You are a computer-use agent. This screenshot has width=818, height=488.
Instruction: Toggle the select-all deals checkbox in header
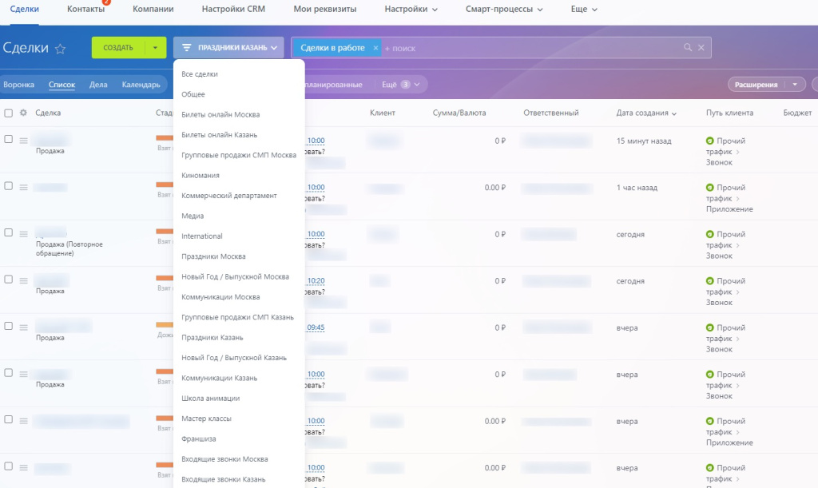[x=8, y=113]
